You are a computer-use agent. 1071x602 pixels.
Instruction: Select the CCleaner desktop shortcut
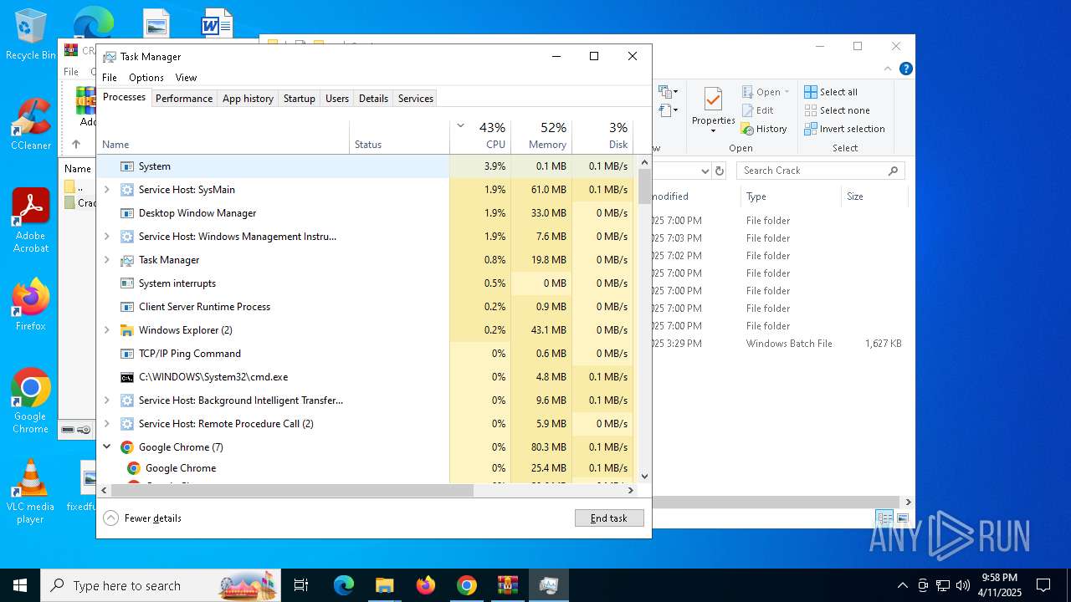pyautogui.click(x=30, y=125)
